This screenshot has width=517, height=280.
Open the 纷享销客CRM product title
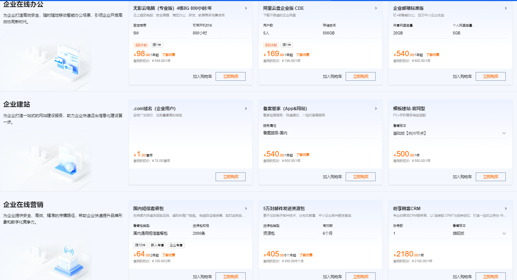pos(406,208)
